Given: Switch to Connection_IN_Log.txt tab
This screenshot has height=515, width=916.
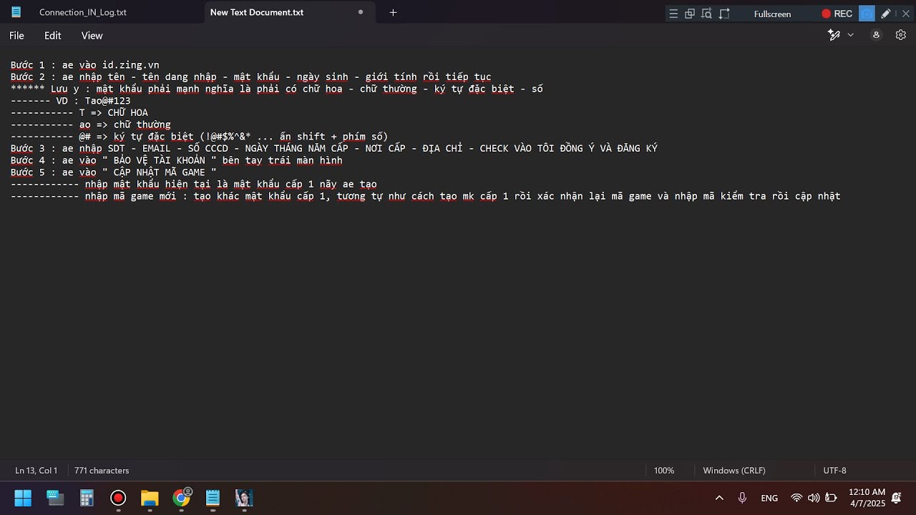Looking at the screenshot, I should (x=83, y=12).
